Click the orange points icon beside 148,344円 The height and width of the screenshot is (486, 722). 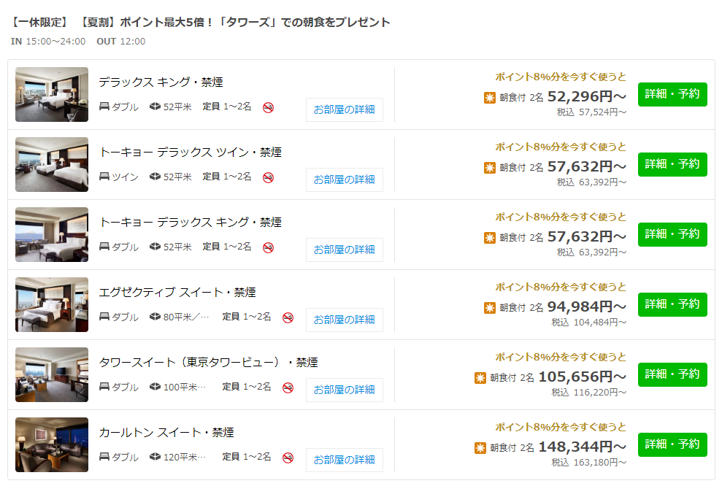(480, 448)
